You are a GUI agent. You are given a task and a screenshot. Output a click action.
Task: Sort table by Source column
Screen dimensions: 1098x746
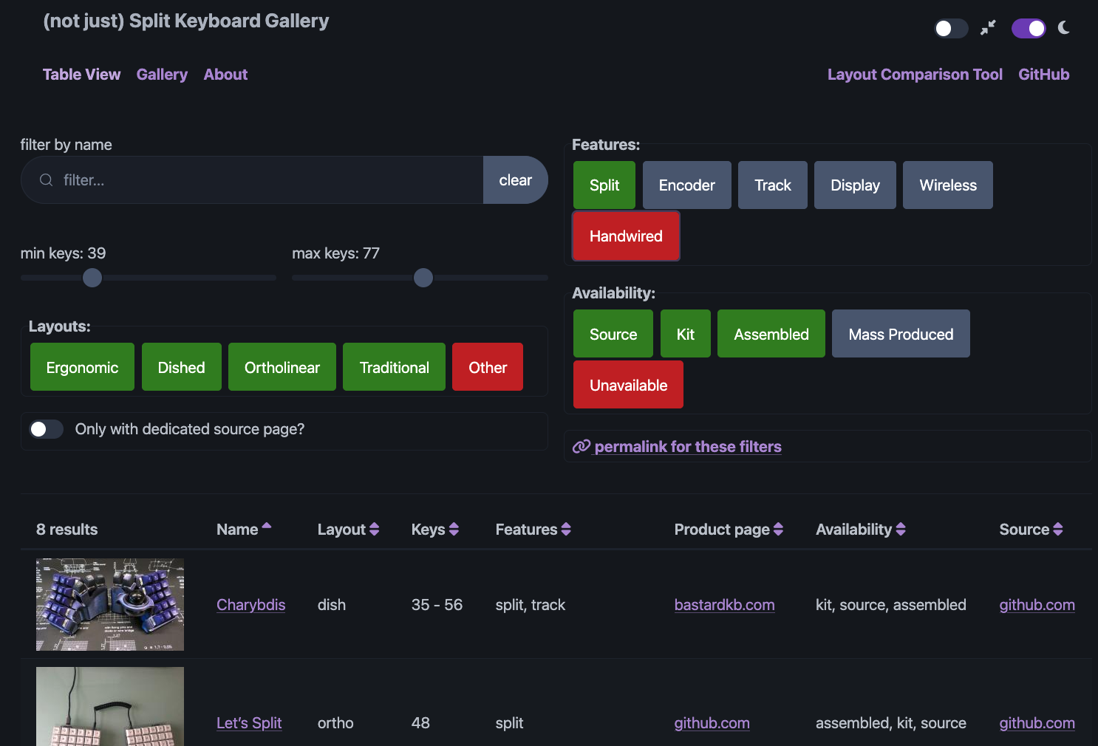coord(1058,530)
